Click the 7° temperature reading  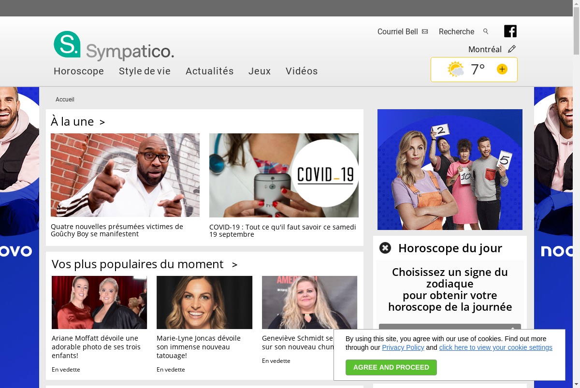click(478, 70)
